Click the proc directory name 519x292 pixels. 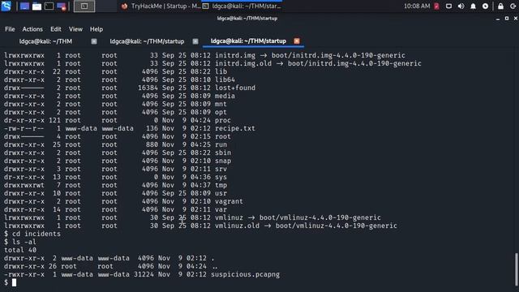coord(223,120)
